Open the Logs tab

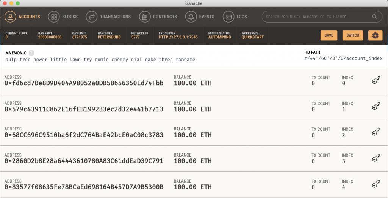click(235, 17)
